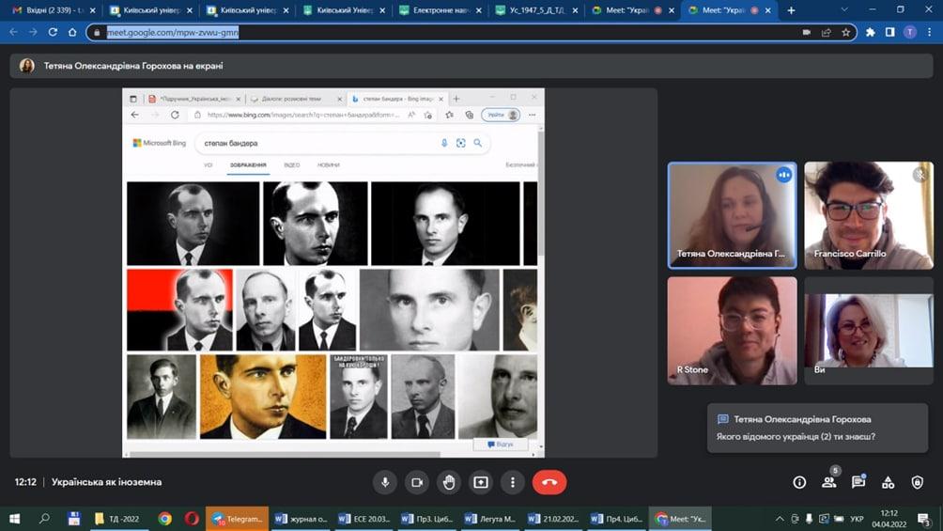
Task: Show hidden system tray icons
Action: click(x=780, y=519)
